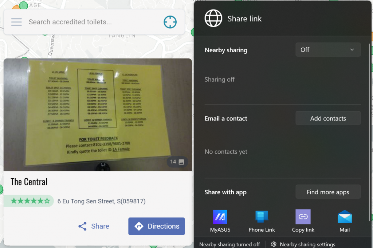Click the Find more apps button
373x248 pixels.
pos(328,192)
